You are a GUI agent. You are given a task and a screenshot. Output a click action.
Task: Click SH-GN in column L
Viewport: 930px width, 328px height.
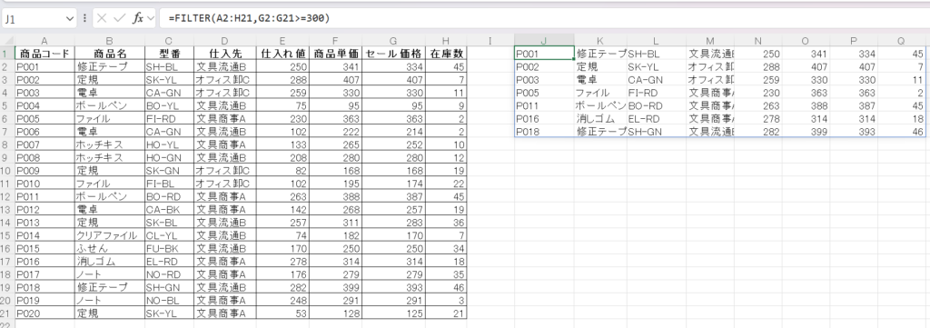tap(656, 132)
